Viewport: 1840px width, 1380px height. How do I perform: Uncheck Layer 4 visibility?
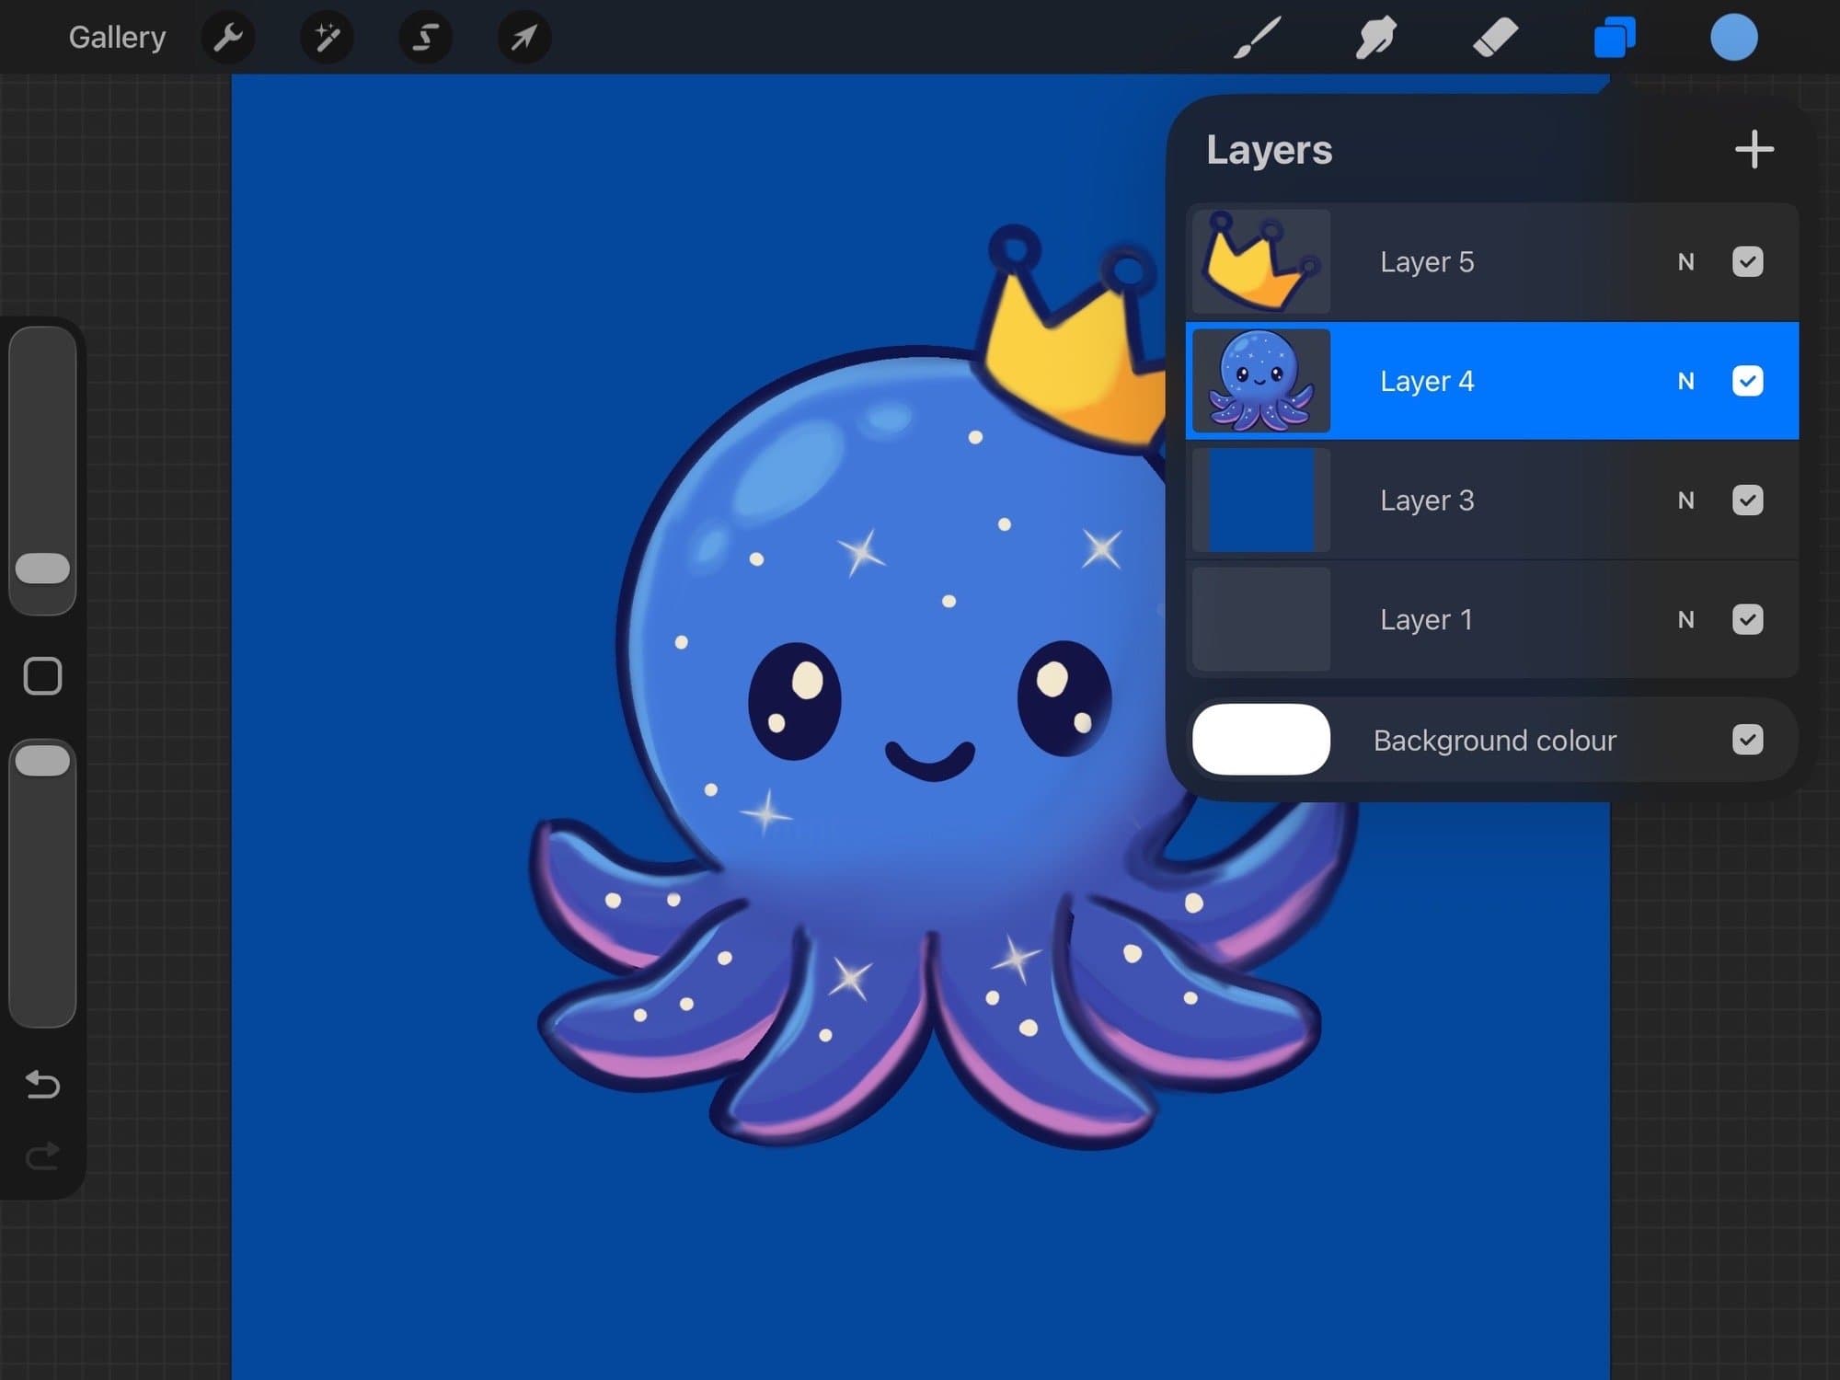1747,381
